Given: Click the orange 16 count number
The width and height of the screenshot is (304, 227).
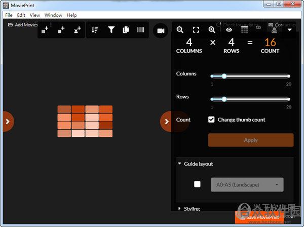Looking at the screenshot, I should click(270, 43).
